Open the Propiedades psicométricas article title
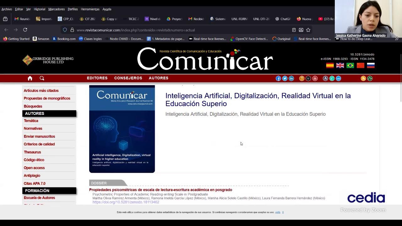This screenshot has width=402, height=226. [160, 190]
